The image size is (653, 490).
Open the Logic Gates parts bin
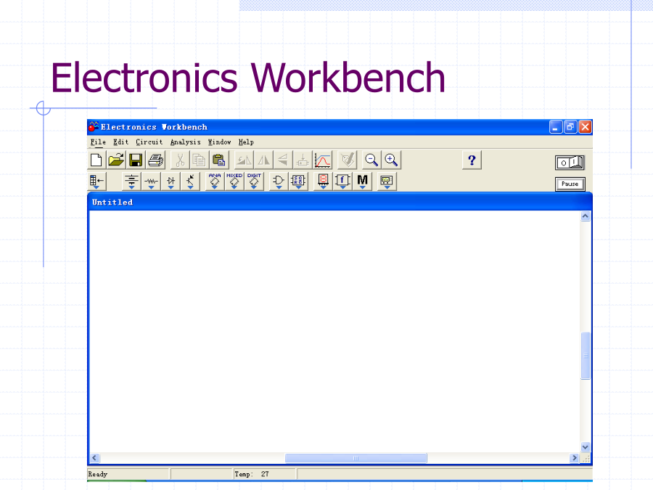(x=279, y=181)
